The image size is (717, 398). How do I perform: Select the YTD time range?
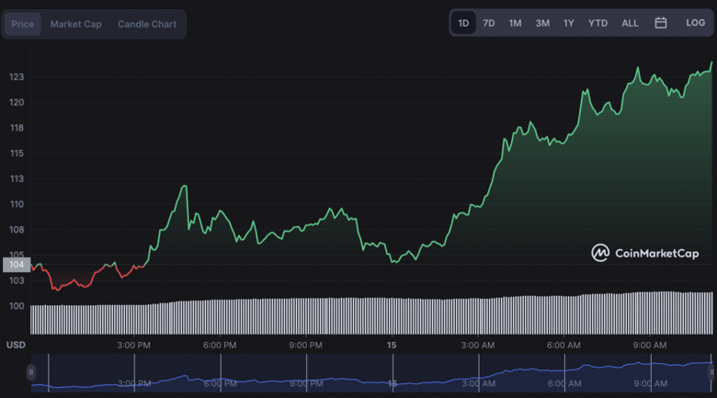597,23
